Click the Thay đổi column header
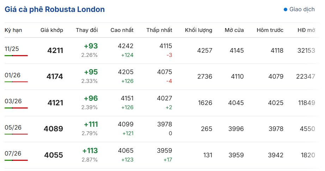 click(x=87, y=30)
